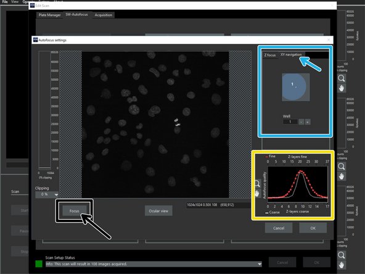Click the Start button in main window
Image resolution: width=365 pixels, height=274 pixels.
(20, 210)
